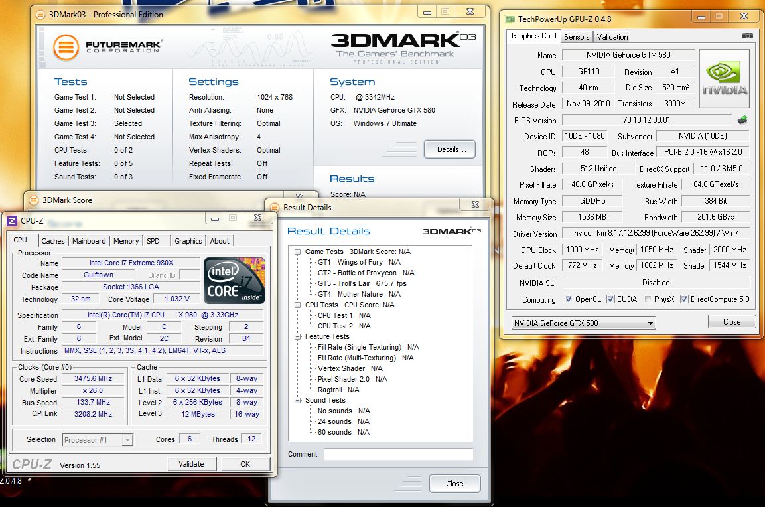765x507 pixels.
Task: Click the GPU-Z title bar icon
Action: (x=510, y=19)
